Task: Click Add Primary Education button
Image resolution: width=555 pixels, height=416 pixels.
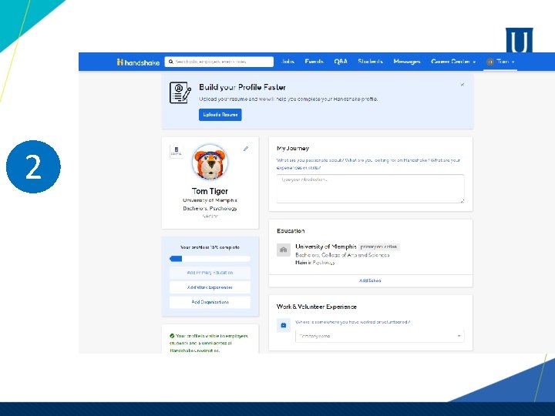Action: coord(210,273)
